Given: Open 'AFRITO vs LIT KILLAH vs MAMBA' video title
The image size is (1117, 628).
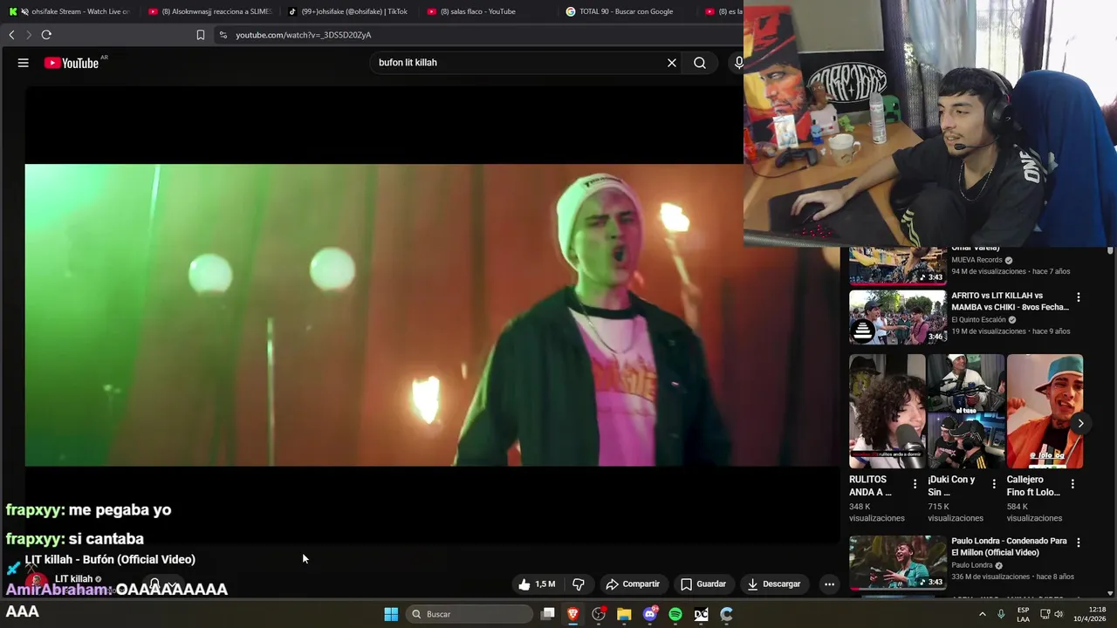Looking at the screenshot, I should pos(1010,302).
